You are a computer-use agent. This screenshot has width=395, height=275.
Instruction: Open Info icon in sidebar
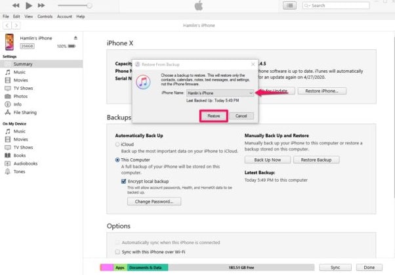pos(8,104)
